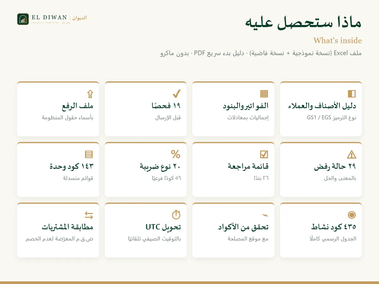Click the checked box icon on قائمة مراجعة
Viewport: 379px width, 284px height.
[x=264, y=154]
